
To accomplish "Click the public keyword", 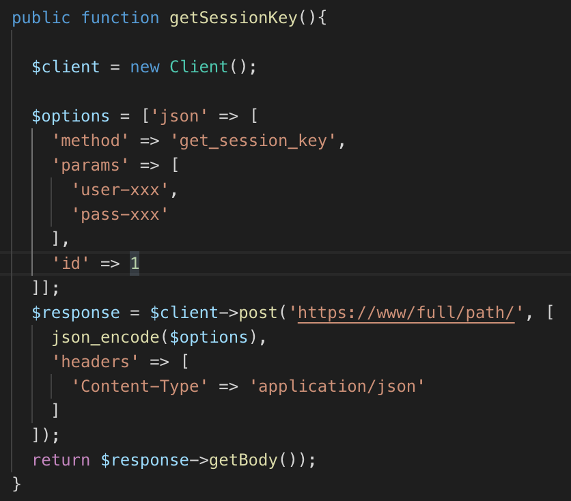I will click(x=41, y=18).
